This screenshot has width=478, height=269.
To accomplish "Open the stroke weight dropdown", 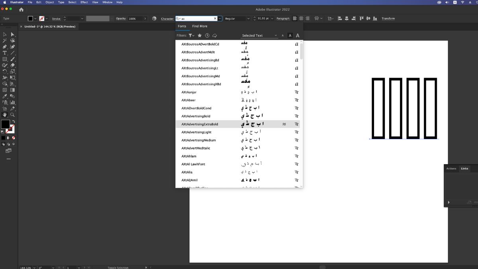I will 82,18.
